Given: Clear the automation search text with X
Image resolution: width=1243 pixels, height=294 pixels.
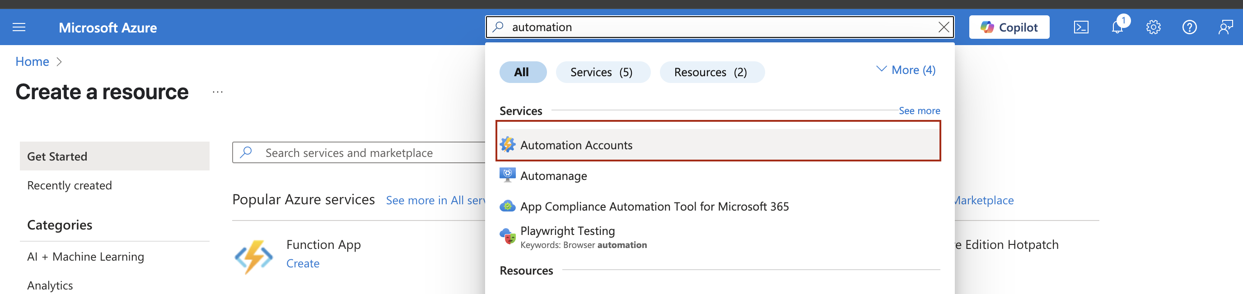Looking at the screenshot, I should (944, 27).
